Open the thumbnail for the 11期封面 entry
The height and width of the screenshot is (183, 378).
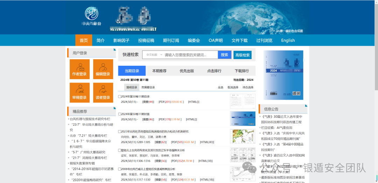click(x=243, y=119)
